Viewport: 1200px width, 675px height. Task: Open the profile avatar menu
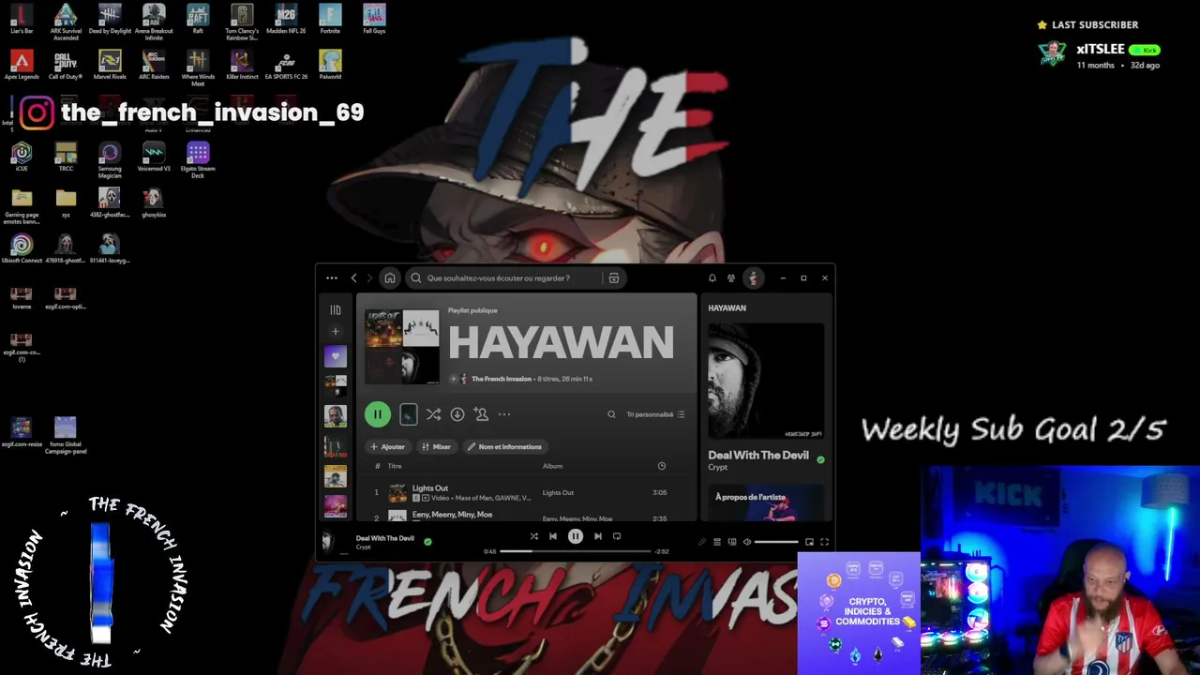click(x=752, y=278)
